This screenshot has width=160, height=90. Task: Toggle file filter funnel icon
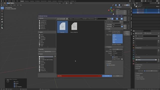point(117,19)
